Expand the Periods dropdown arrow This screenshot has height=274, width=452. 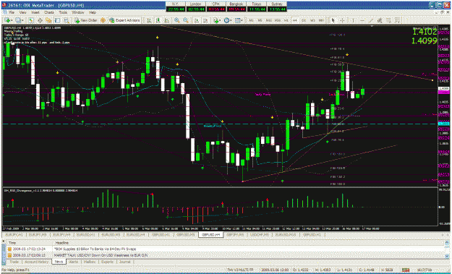231,20
